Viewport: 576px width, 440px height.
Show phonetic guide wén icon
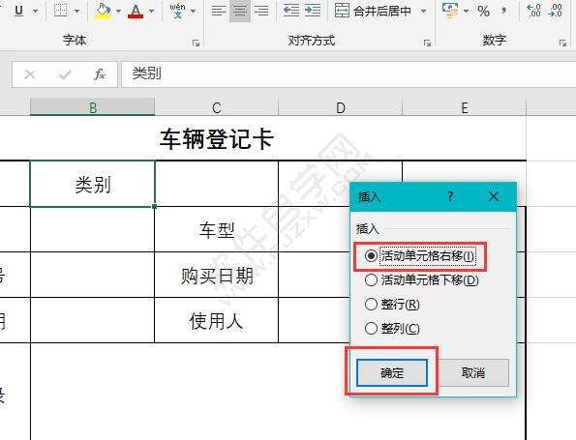click(x=178, y=11)
